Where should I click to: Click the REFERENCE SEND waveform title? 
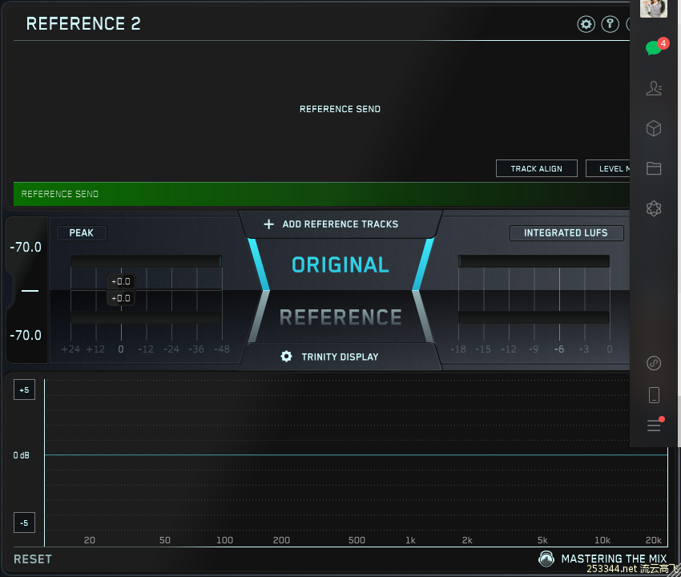point(340,109)
